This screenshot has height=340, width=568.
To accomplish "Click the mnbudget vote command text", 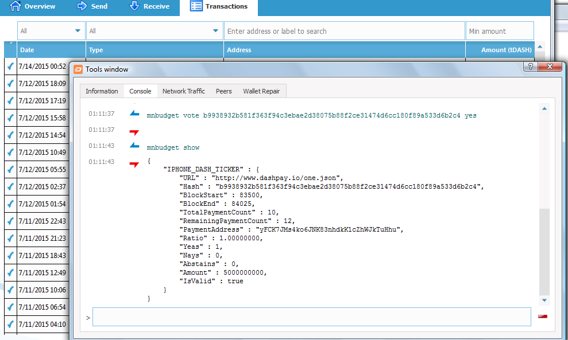I will pyautogui.click(x=311, y=115).
